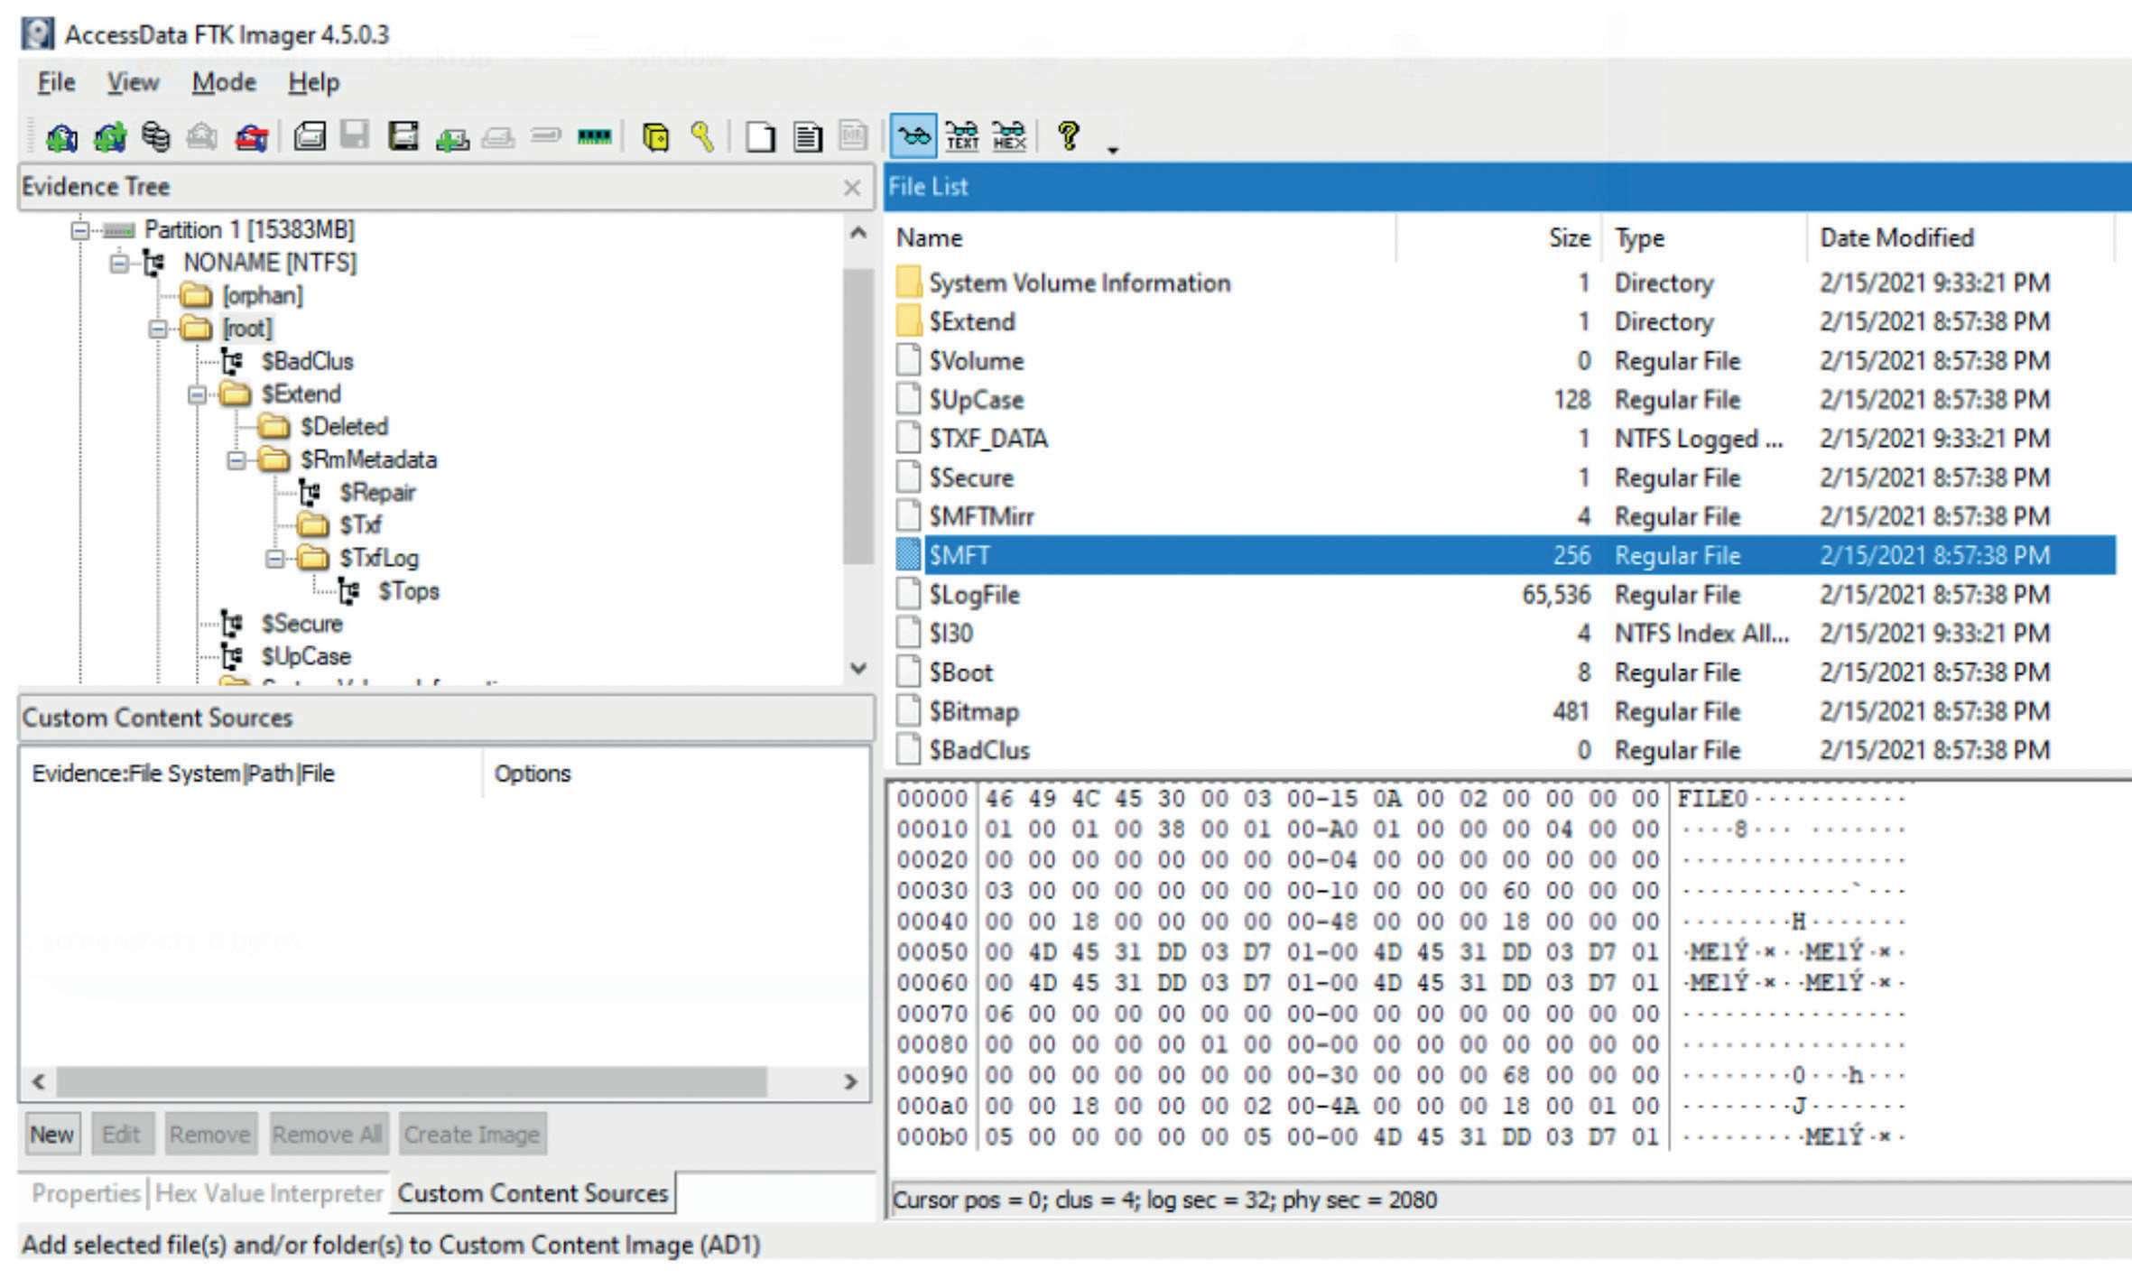Click Remove All Evidence Items icon
Image resolution: width=2132 pixels, height=1279 pixels.
[x=251, y=137]
